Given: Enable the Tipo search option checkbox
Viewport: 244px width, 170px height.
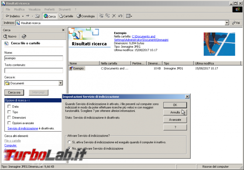Looking at the screenshot, I should click(x=9, y=112).
